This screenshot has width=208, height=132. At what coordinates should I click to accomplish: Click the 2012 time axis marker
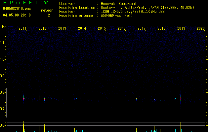42,28
